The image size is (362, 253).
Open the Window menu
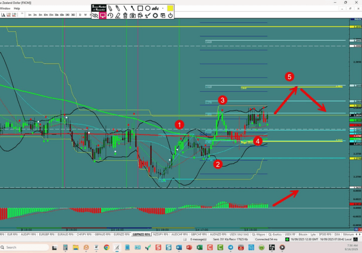pos(5,8)
